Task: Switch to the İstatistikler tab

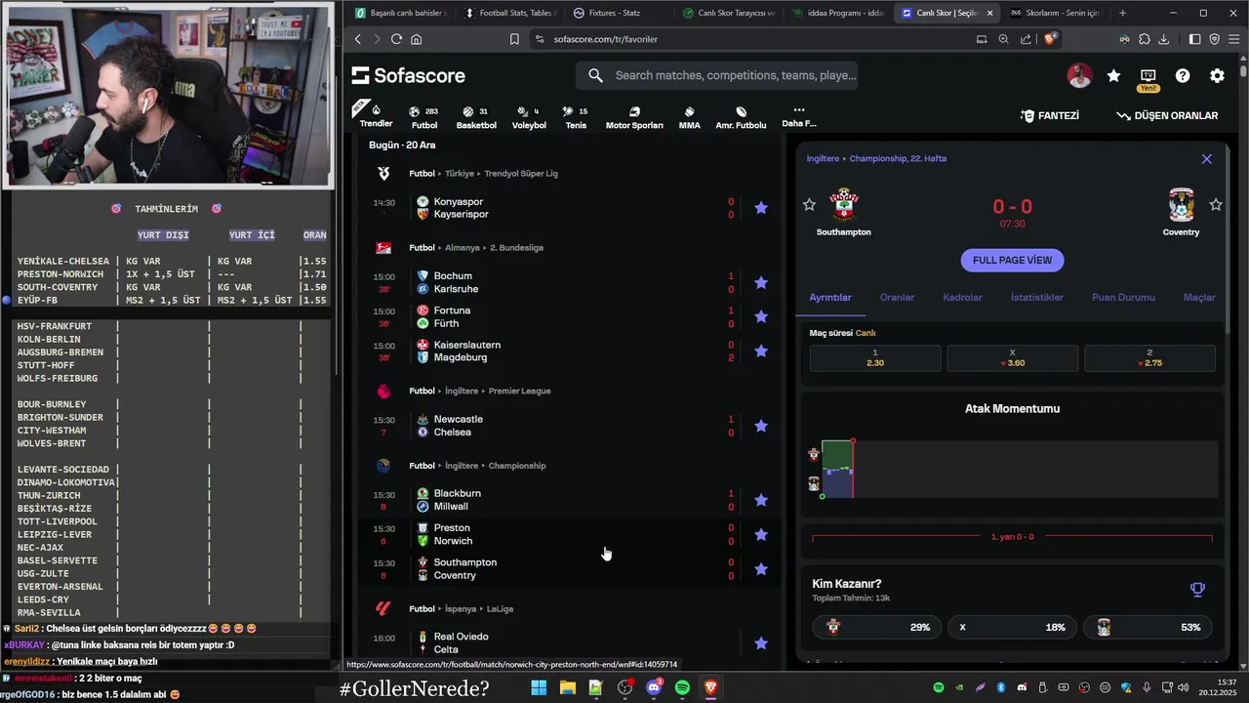Action: pyautogui.click(x=1037, y=298)
